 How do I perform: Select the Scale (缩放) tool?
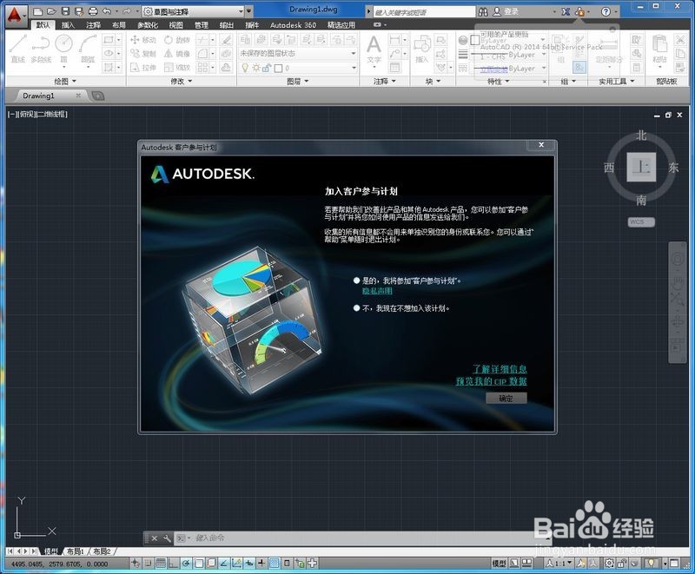pyautogui.click(x=177, y=68)
